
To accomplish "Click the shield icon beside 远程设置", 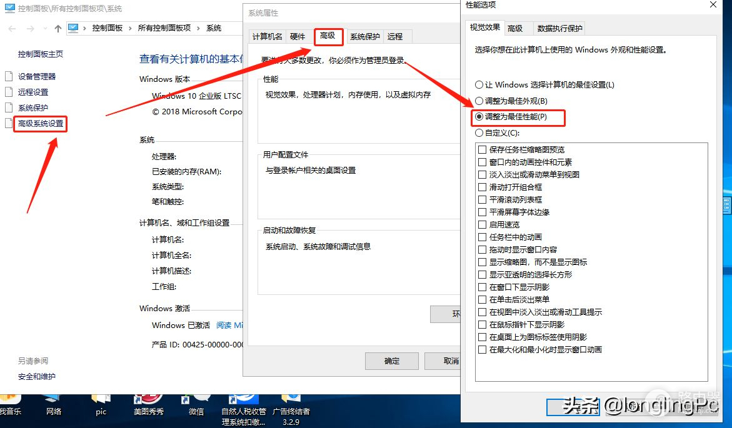I will click(8, 92).
